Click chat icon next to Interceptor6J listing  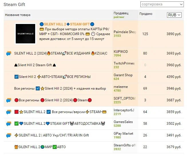(9, 112)
